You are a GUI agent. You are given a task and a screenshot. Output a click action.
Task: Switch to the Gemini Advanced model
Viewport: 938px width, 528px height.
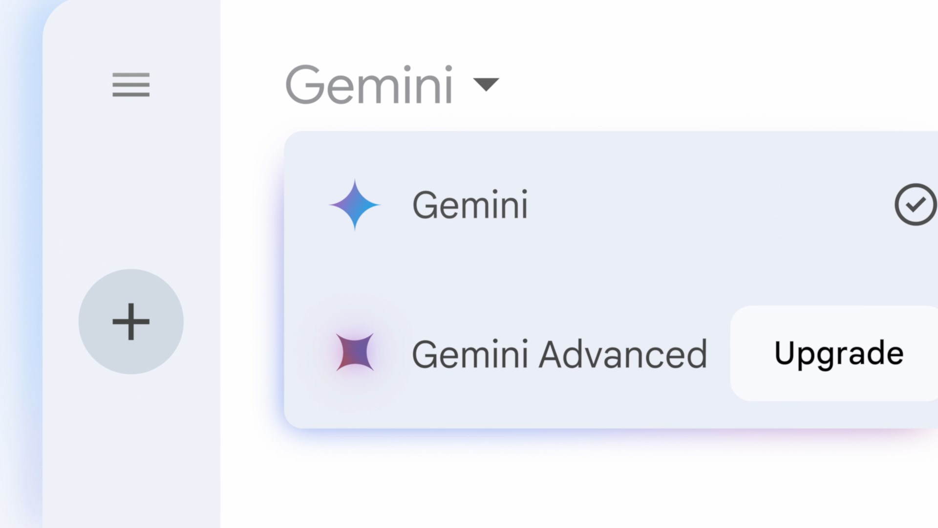[x=559, y=354]
